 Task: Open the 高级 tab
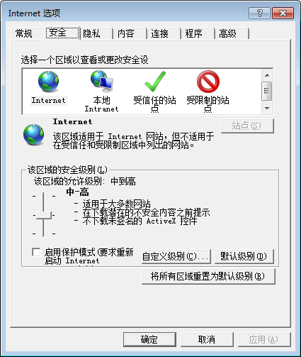[227, 33]
